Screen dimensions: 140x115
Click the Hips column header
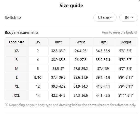click(x=103, y=42)
